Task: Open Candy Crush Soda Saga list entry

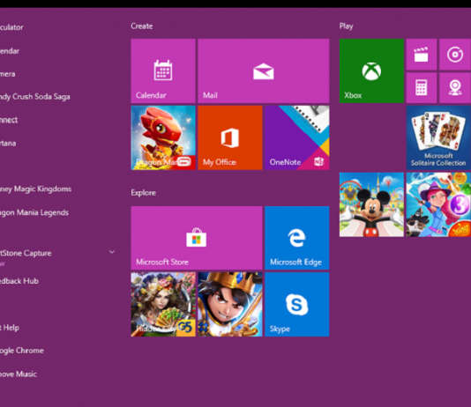Action: pyautogui.click(x=35, y=97)
